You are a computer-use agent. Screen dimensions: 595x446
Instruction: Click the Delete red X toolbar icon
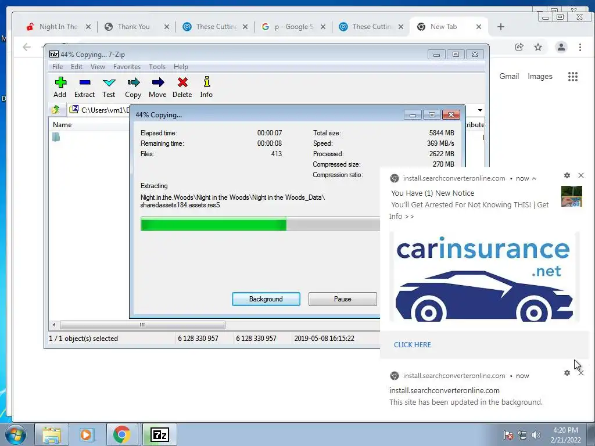coord(182,87)
